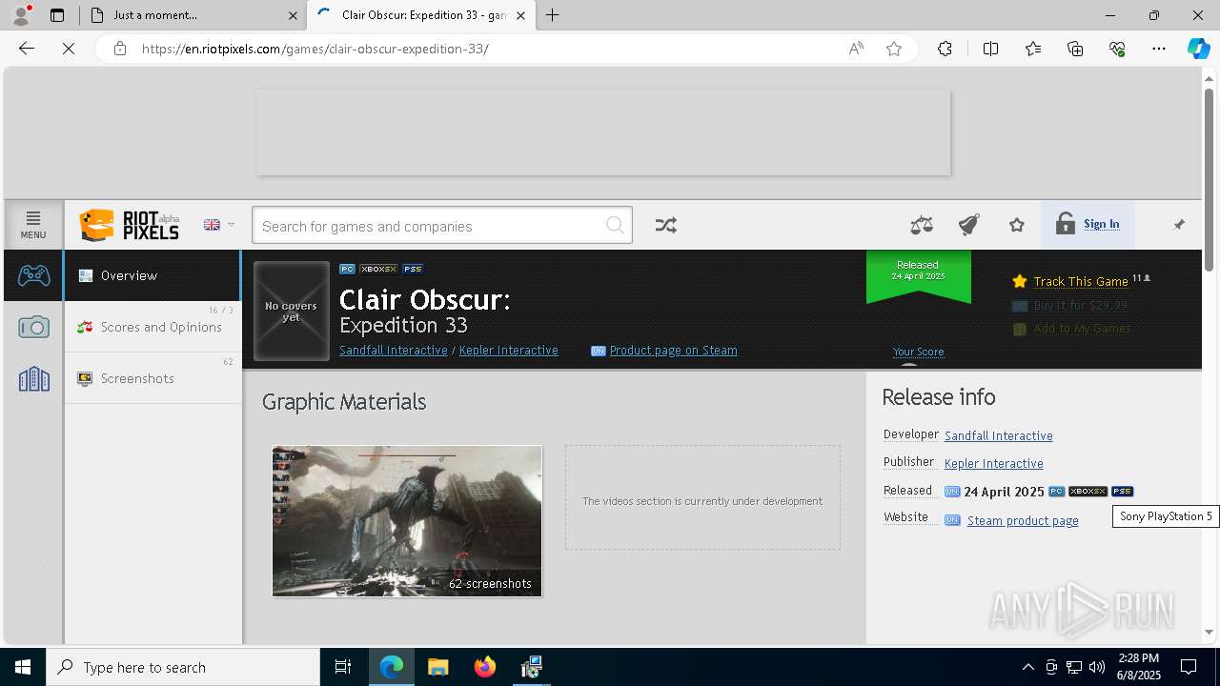1220x686 pixels.
Task: Open the Steam product page website link
Action: [1023, 520]
